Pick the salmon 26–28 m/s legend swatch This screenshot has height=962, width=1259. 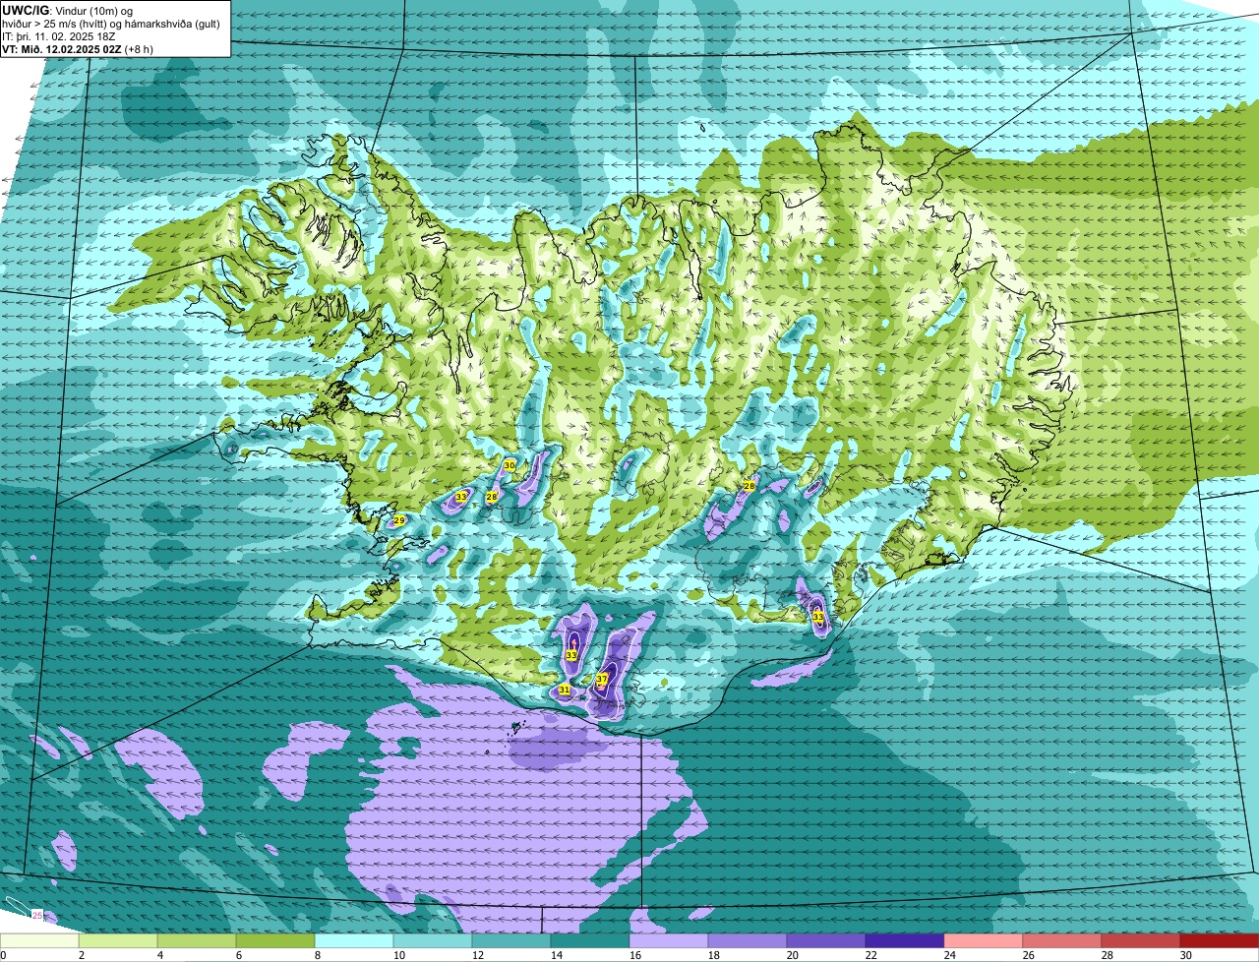point(1062,941)
